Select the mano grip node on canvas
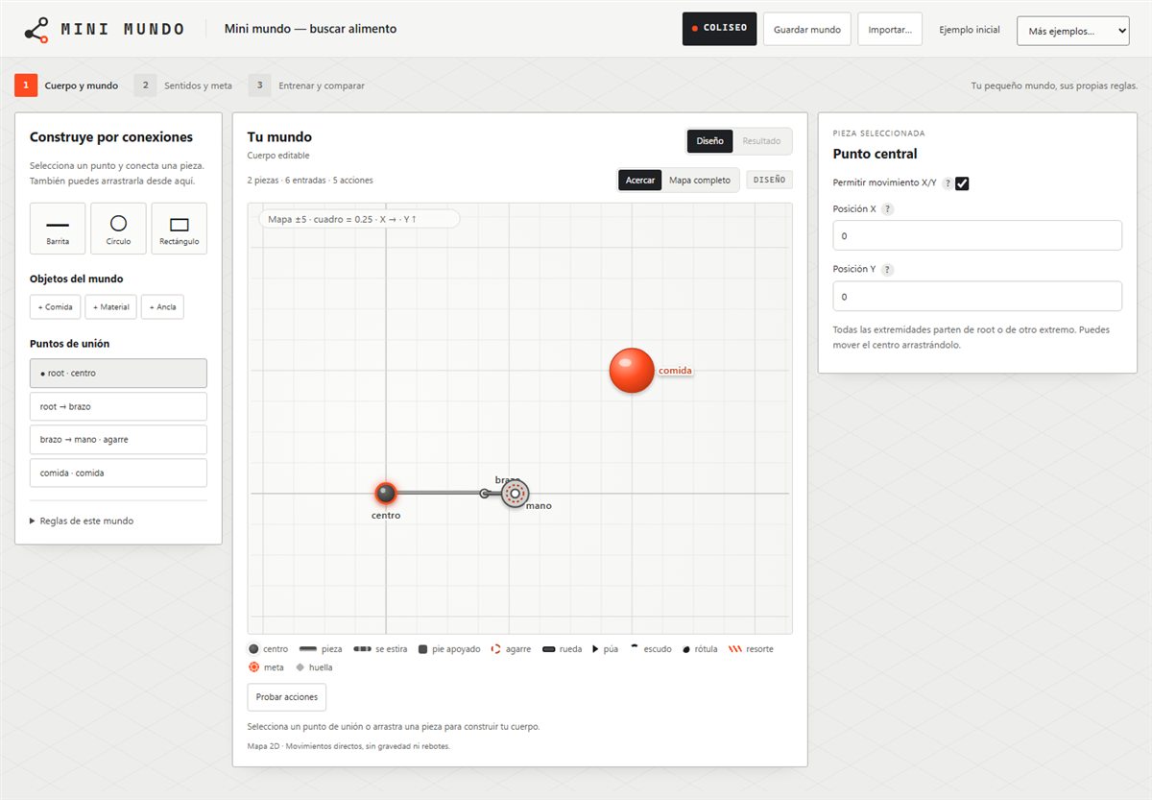This screenshot has width=1152, height=800. (515, 494)
